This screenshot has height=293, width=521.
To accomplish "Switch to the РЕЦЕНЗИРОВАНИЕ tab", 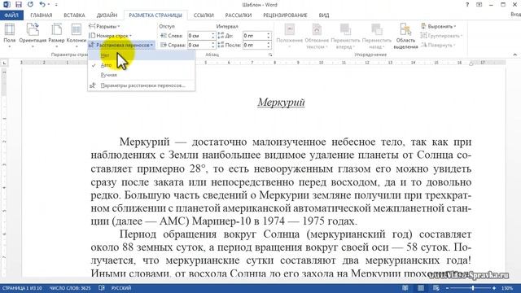I will tap(285, 15).
